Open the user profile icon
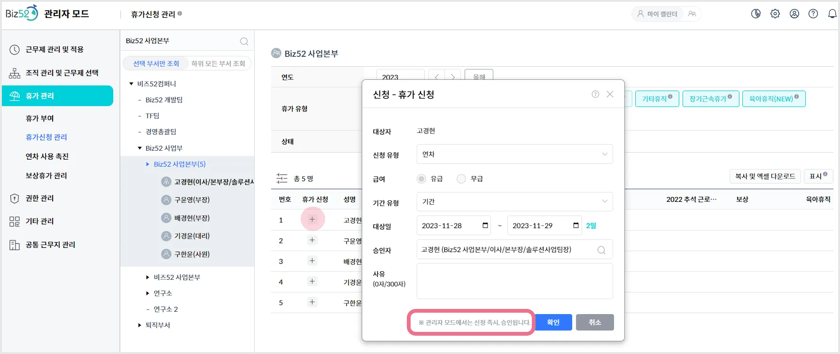840x354 pixels. pyautogui.click(x=794, y=14)
